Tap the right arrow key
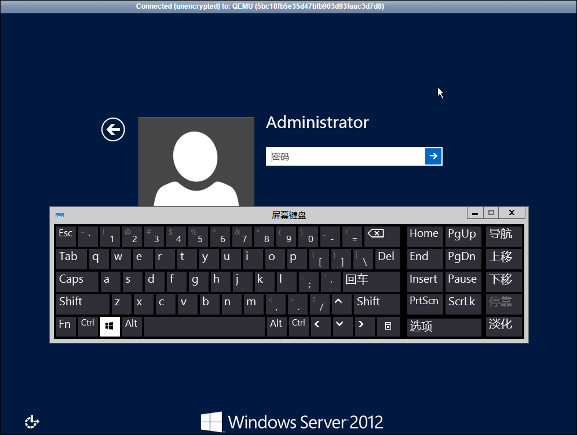Image resolution: width=577 pixels, height=435 pixels. click(x=364, y=327)
